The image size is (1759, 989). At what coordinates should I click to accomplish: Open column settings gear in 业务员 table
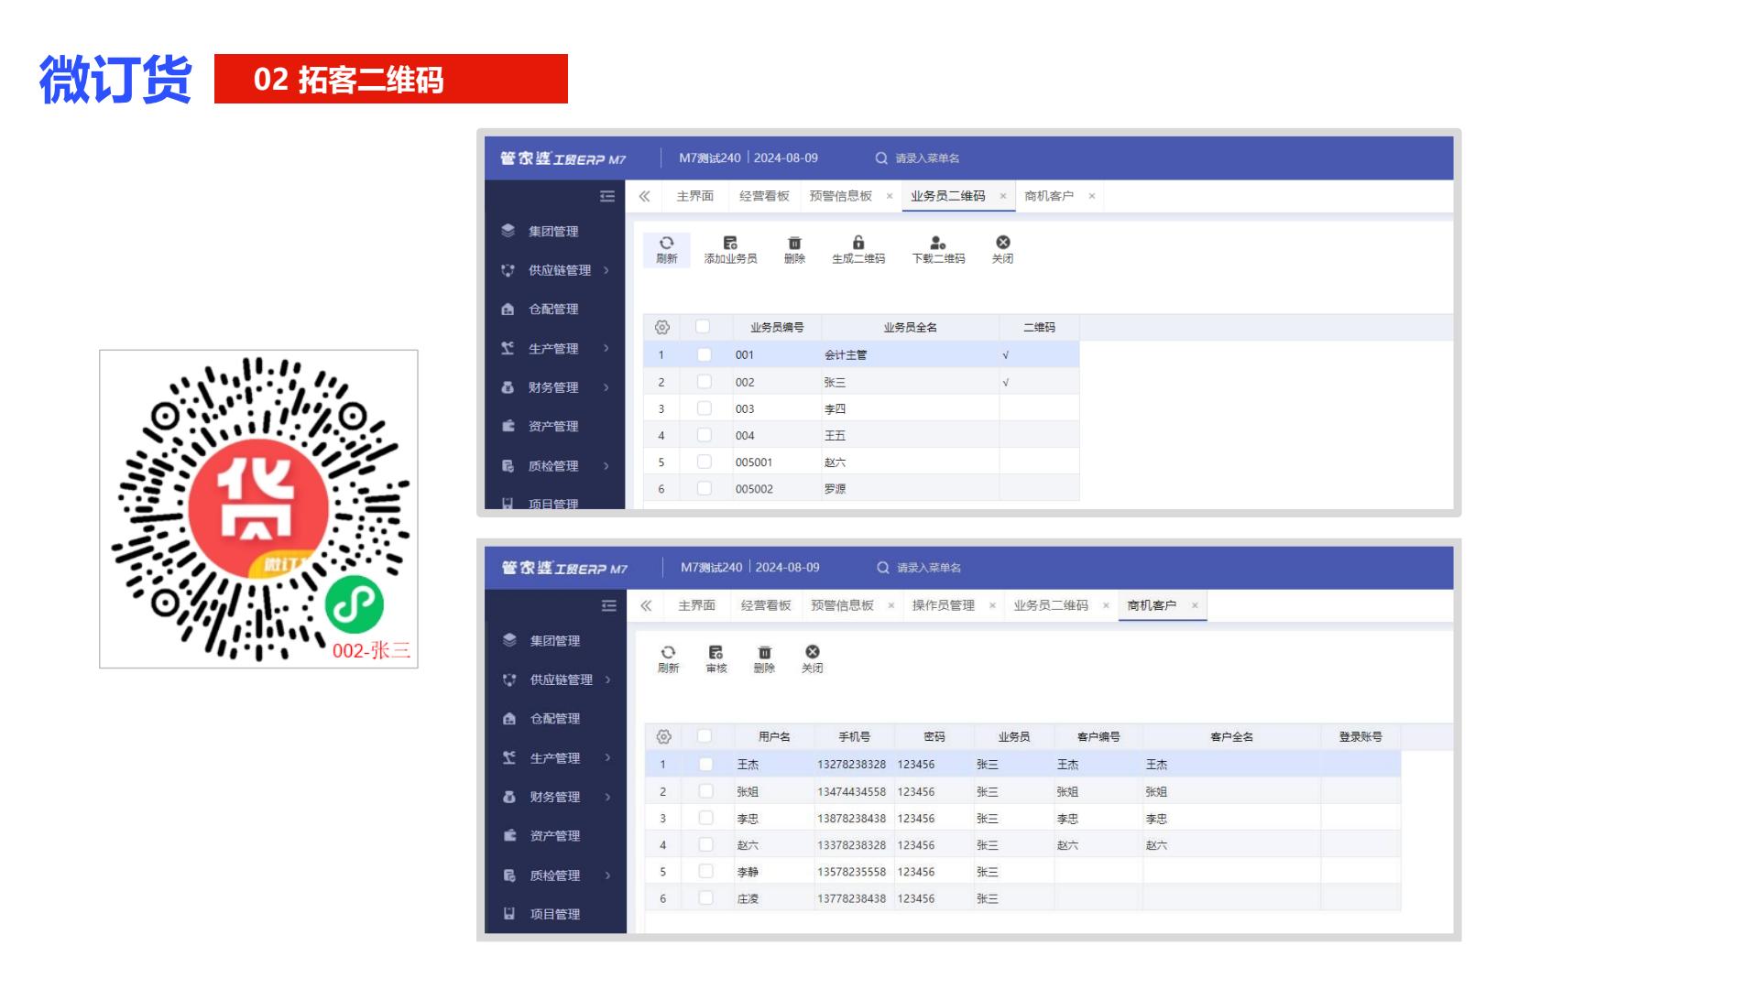click(x=662, y=327)
